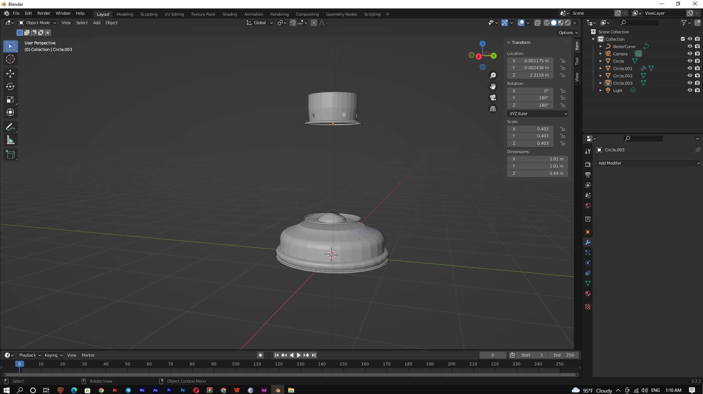This screenshot has width=703, height=394.
Task: Uncheck the Collection exclude checkbox
Action: (683, 39)
